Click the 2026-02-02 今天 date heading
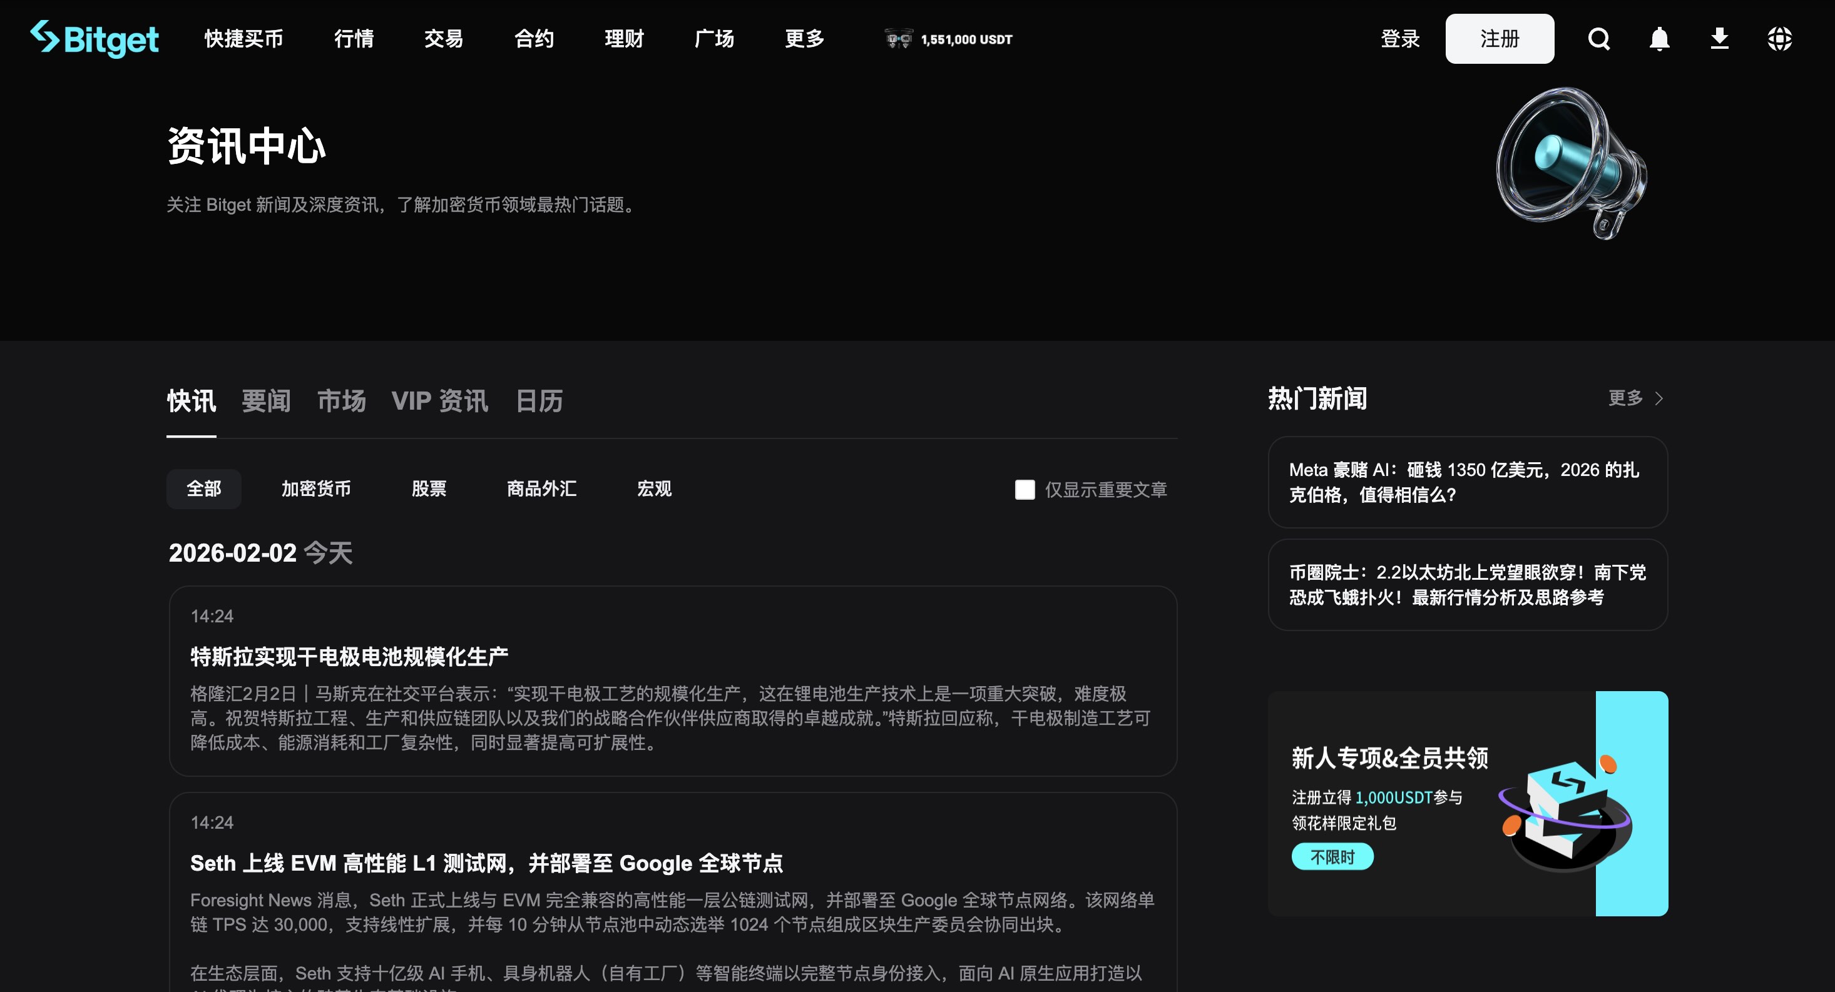 [261, 553]
